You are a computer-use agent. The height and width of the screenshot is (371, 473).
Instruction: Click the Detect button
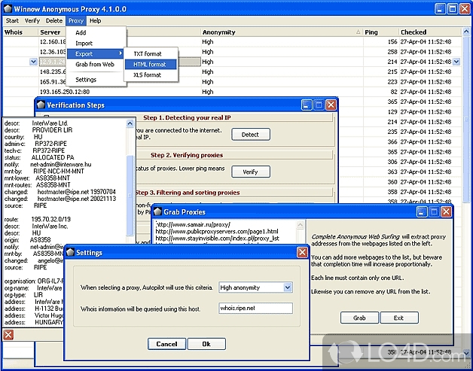coord(250,135)
